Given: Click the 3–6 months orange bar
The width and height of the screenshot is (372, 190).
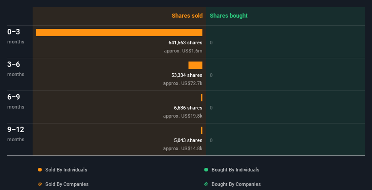Looking at the screenshot, I should coord(195,65).
